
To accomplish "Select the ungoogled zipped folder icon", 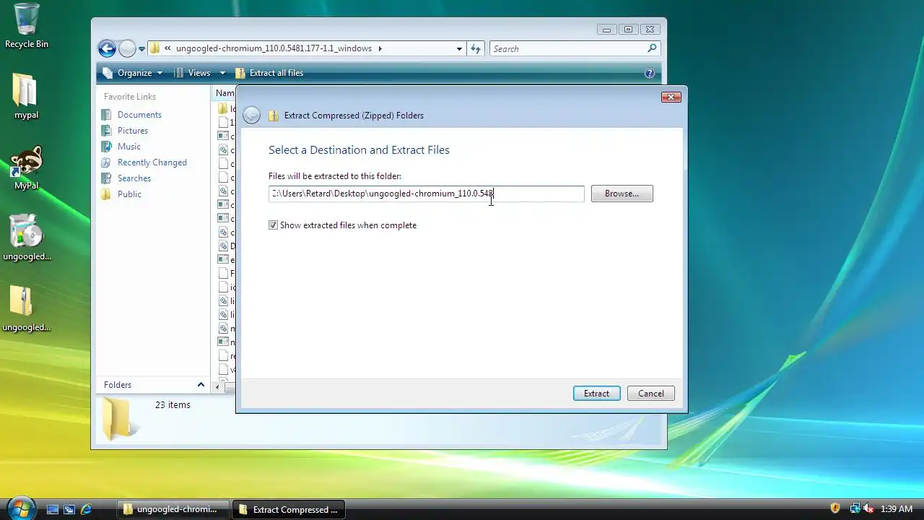I will point(27,309).
